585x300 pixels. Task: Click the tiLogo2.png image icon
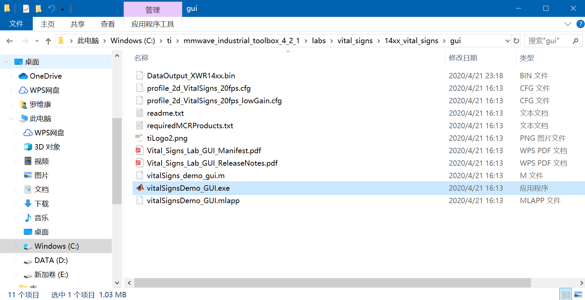click(x=140, y=138)
